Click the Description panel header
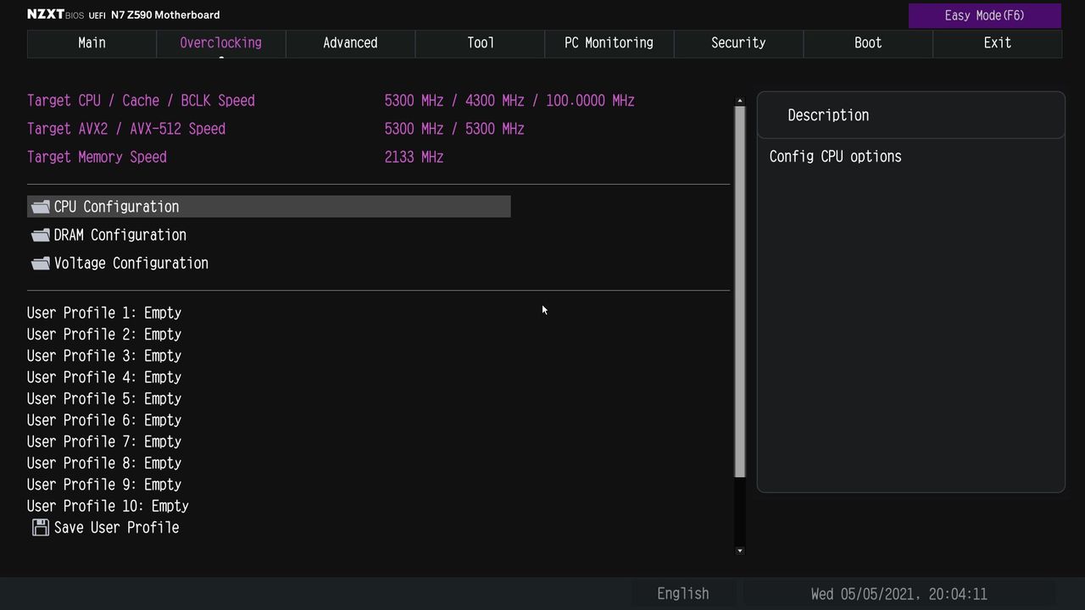 tap(911, 115)
